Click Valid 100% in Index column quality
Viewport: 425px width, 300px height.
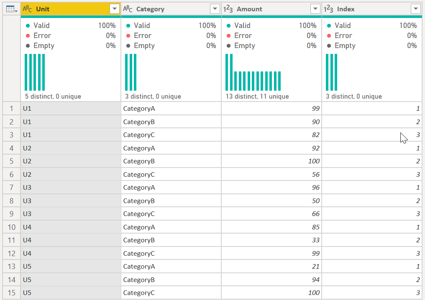(x=372, y=25)
